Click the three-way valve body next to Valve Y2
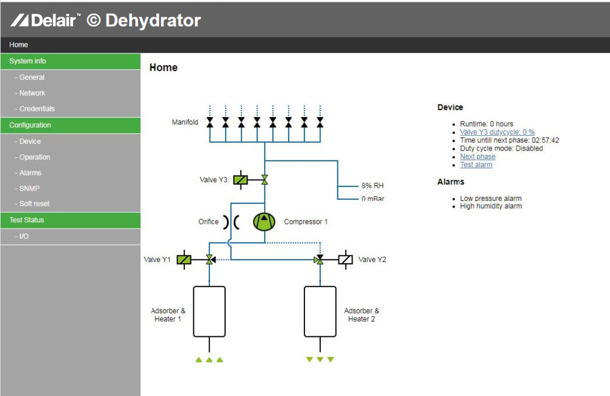Image resolution: width=610 pixels, height=396 pixels. 319,260
